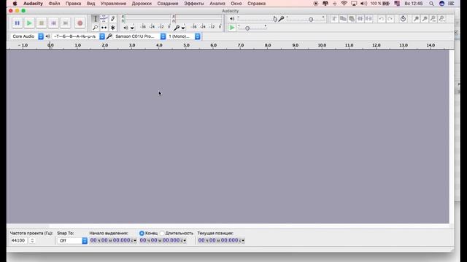Click the playback meter speaker icon
This screenshot has height=262, width=467.
[126, 28]
